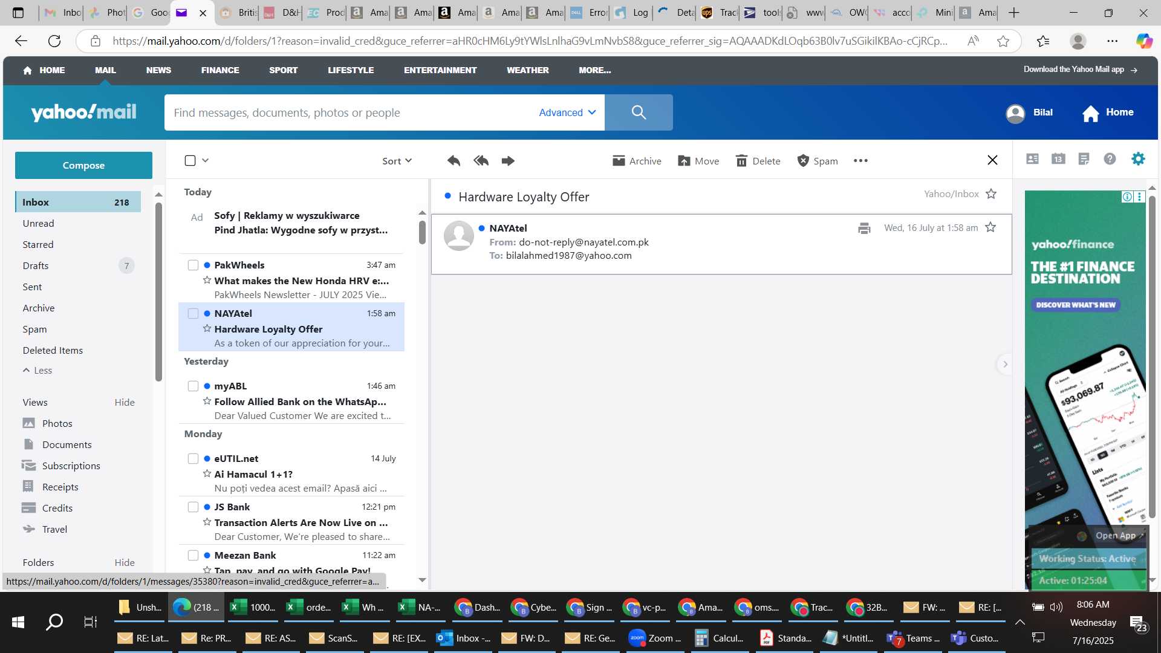This screenshot has height=653, width=1161.
Task: Print the Hardware Loyalty Offer message
Action: click(864, 228)
